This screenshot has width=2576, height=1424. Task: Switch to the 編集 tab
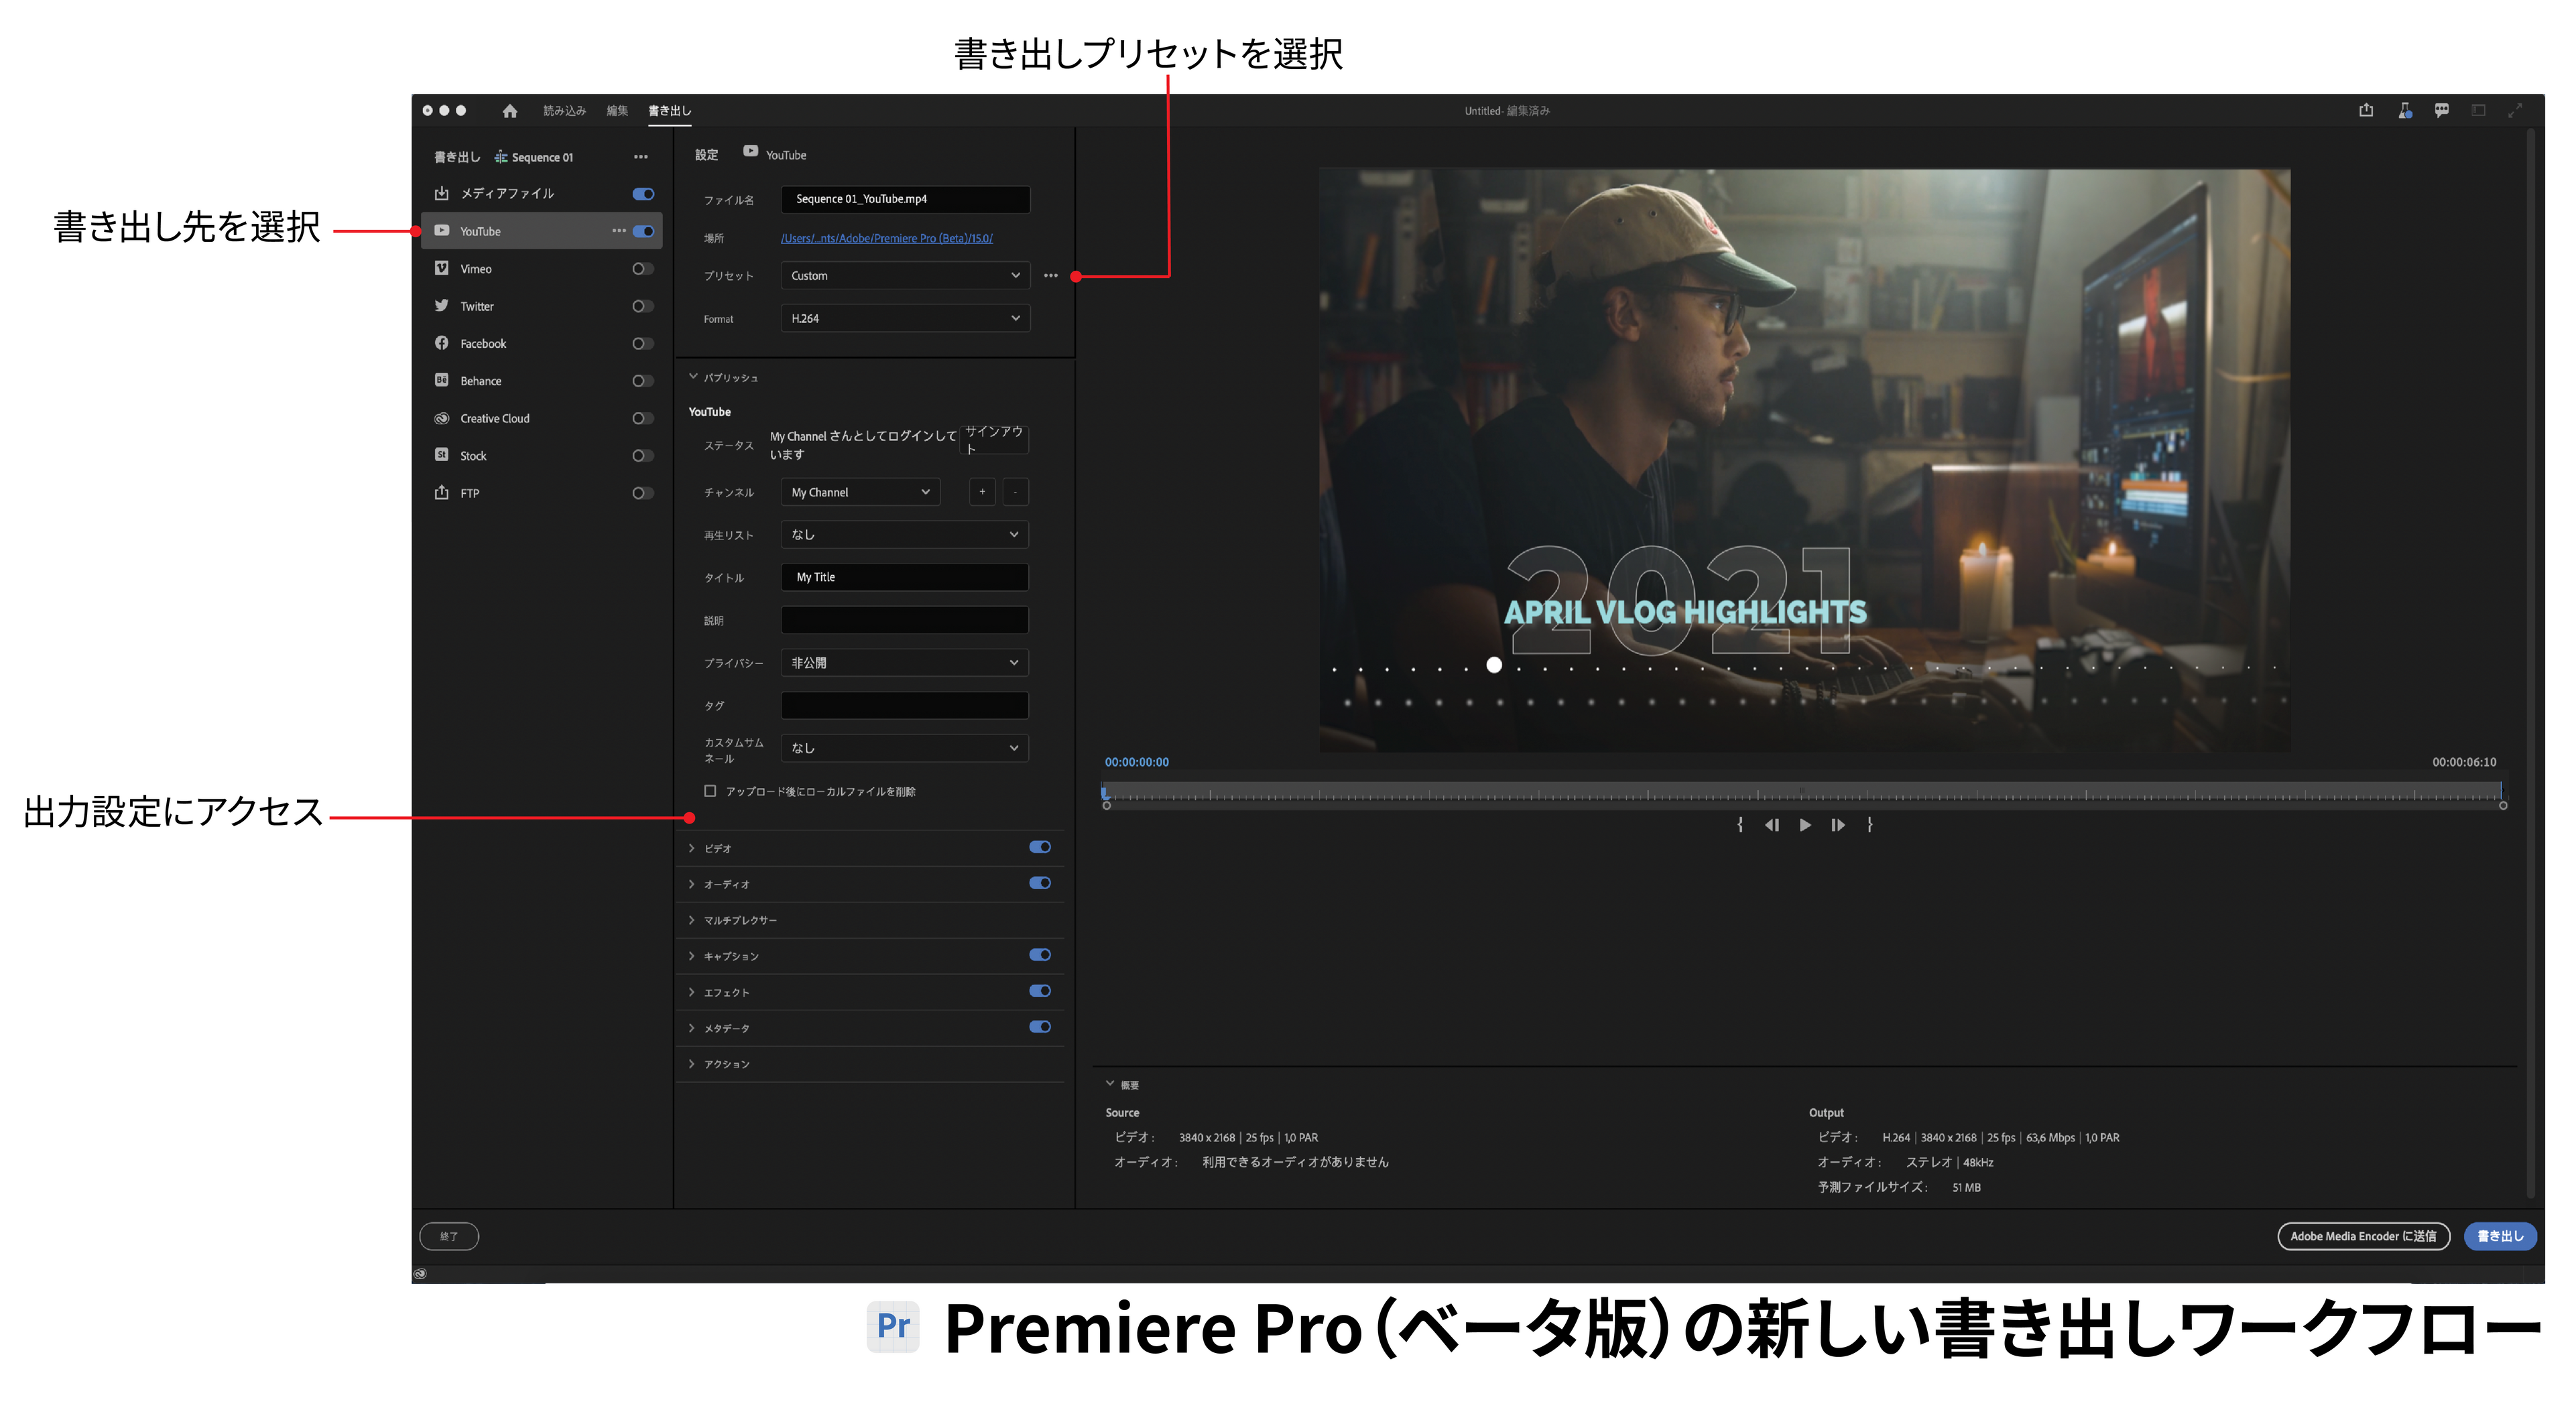617,111
